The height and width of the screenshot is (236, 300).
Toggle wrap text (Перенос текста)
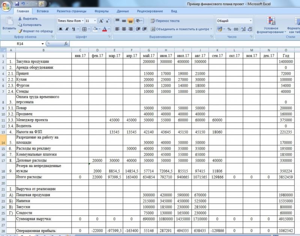[x=165, y=21]
